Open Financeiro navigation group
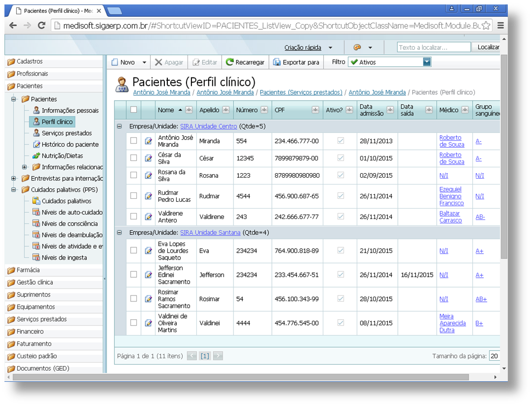 [x=54, y=332]
